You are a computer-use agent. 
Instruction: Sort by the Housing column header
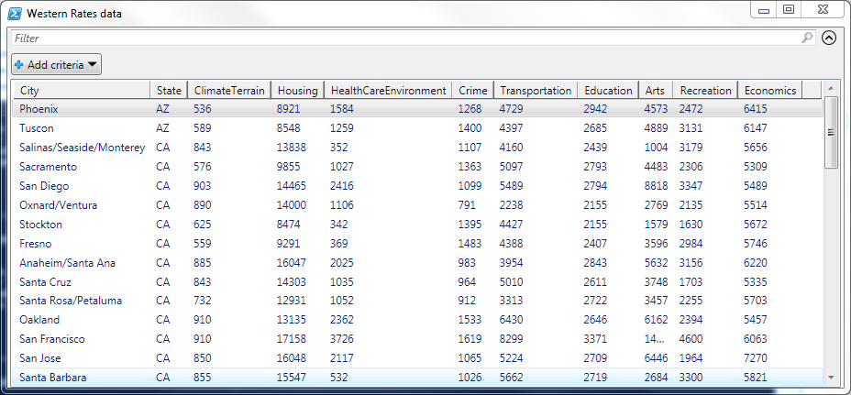[x=298, y=90]
